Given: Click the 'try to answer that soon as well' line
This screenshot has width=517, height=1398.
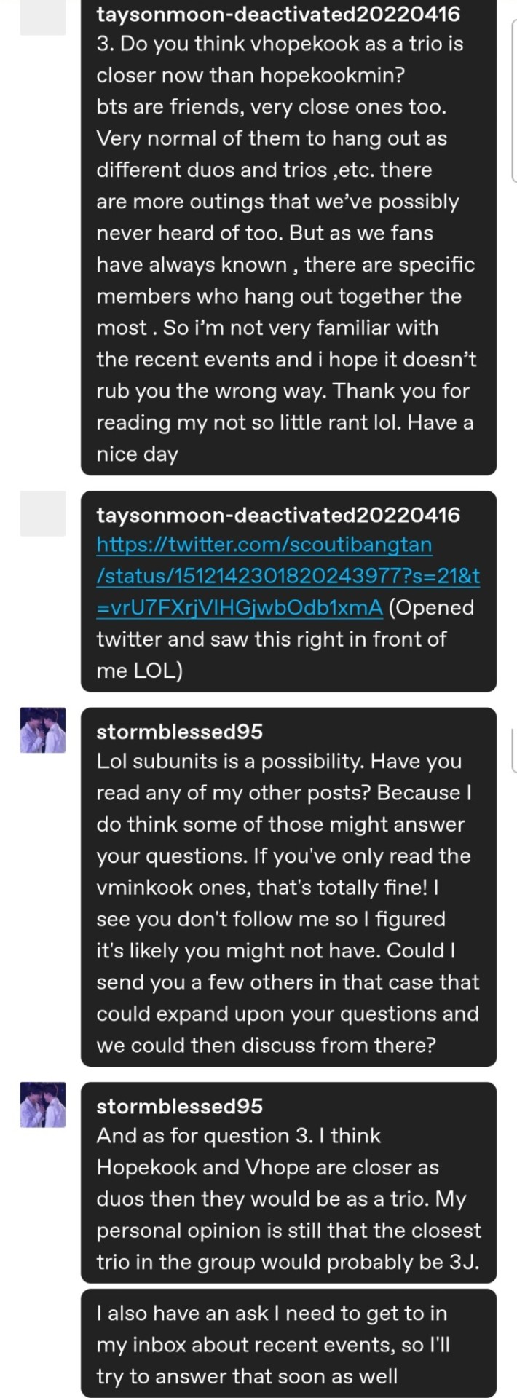Looking at the screenshot, I should coord(247,1376).
